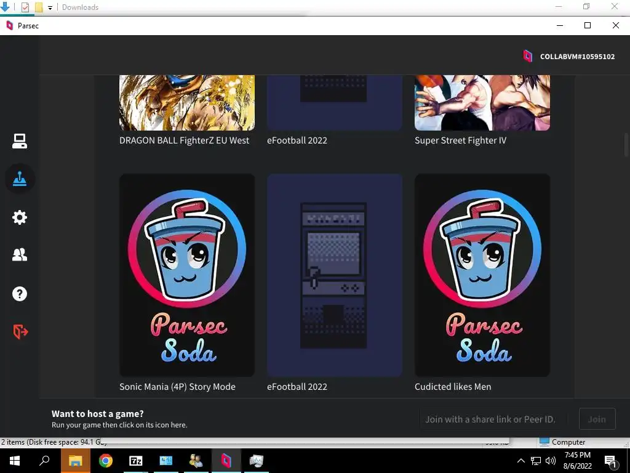The width and height of the screenshot is (630, 473).
Task: Open the blue window-tile taskbar icon
Action: (166, 461)
